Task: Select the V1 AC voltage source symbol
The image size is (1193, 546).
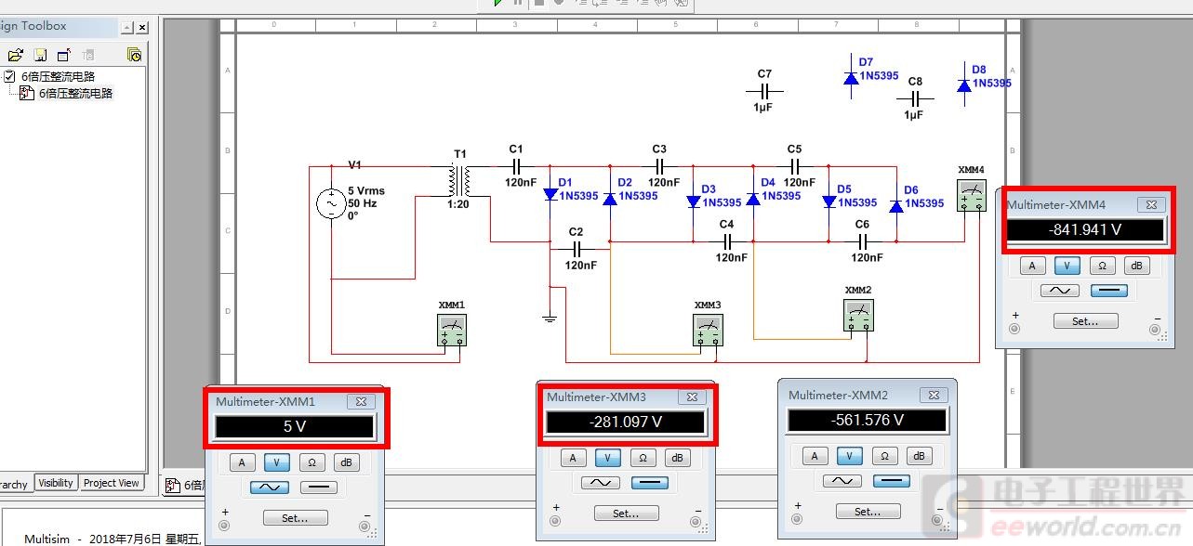Action: 332,203
